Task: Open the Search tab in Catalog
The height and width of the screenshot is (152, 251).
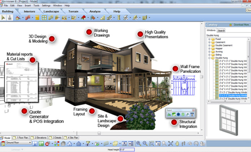Action: [221, 31]
